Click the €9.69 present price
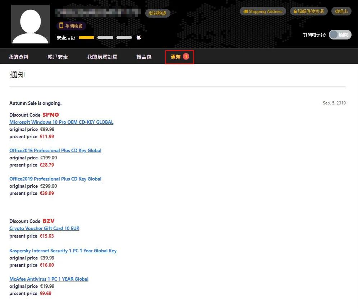Image resolution: width=358 pixels, height=308 pixels. [x=45, y=293]
